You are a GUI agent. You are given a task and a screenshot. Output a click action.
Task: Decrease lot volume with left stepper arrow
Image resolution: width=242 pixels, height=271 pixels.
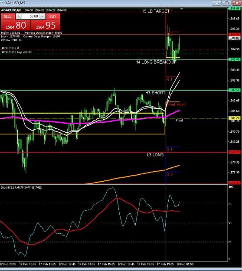click(x=19, y=16)
